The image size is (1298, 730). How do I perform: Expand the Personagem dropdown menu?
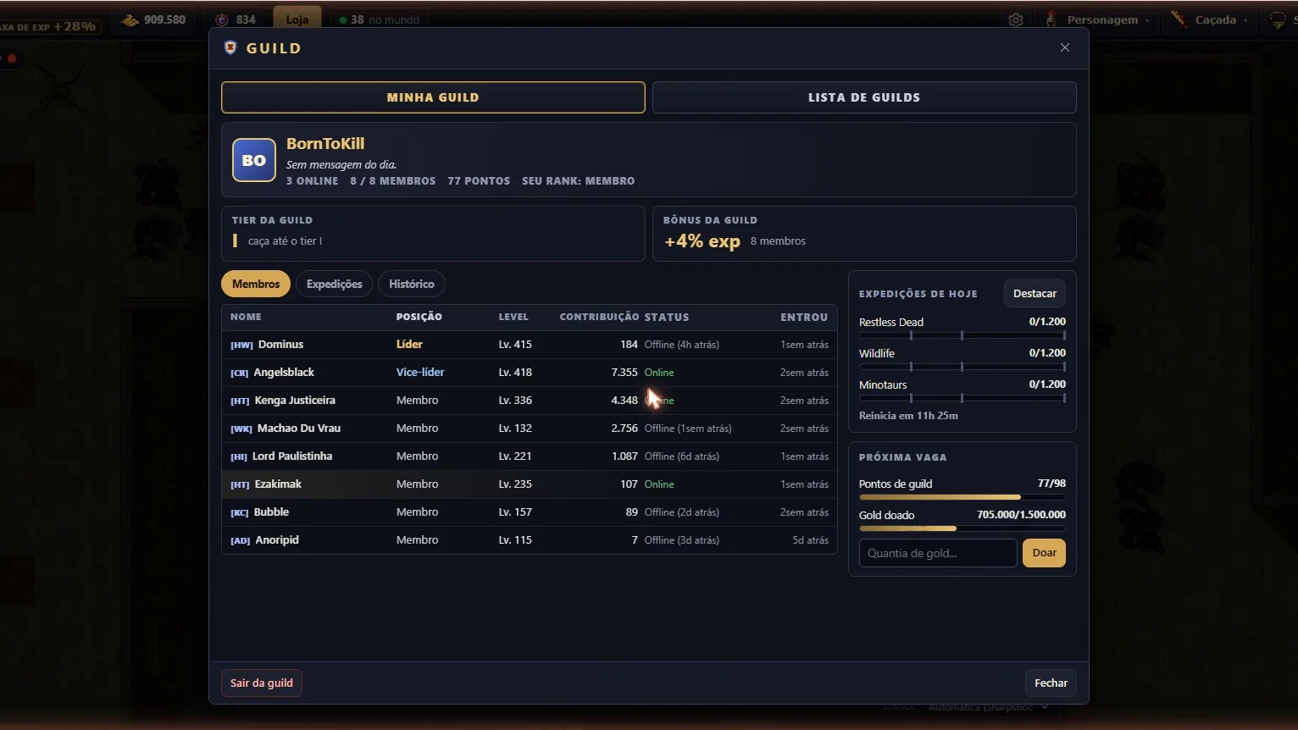[x=1147, y=20]
